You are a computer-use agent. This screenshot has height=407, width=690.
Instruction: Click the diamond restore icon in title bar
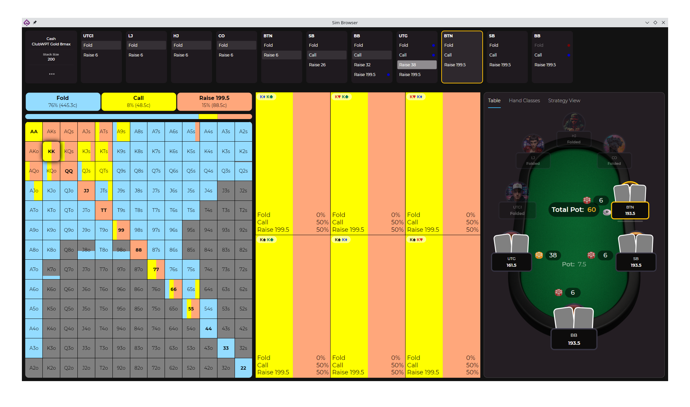point(655,23)
